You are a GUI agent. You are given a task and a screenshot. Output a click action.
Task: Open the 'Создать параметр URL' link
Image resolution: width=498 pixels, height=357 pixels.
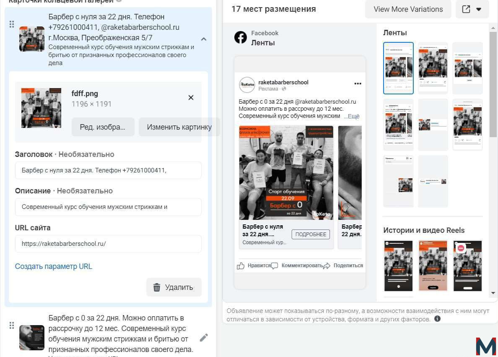(x=54, y=266)
